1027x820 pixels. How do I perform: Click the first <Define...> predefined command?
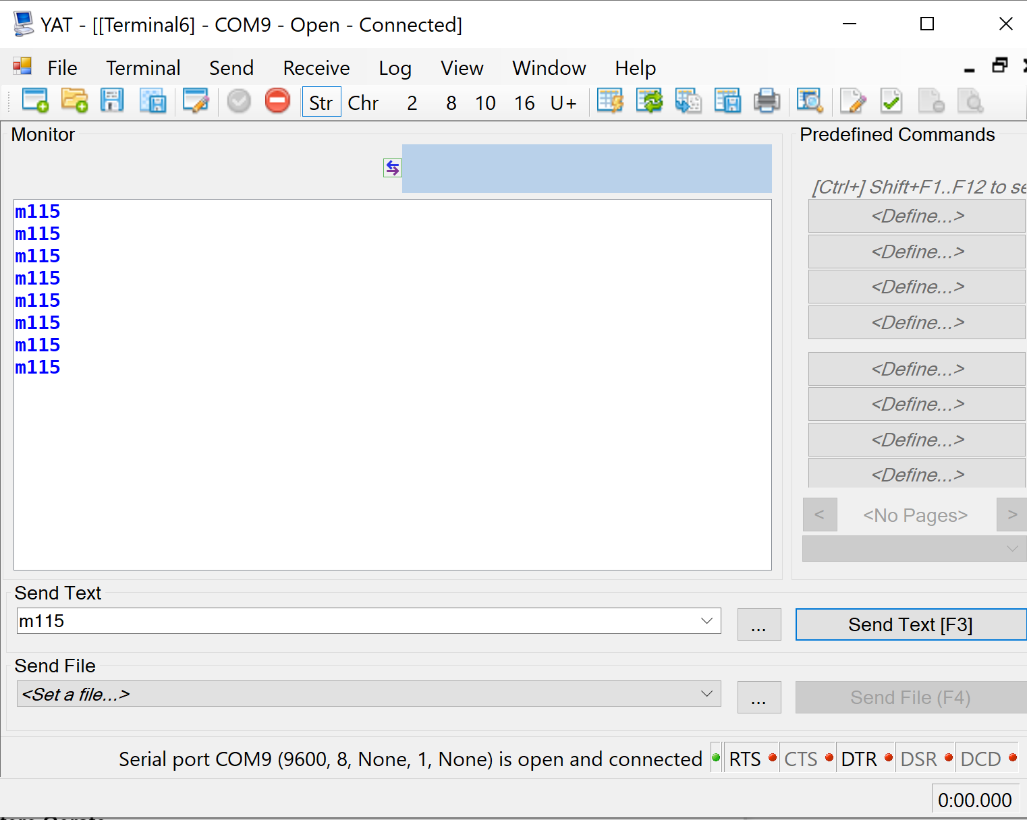click(x=917, y=216)
